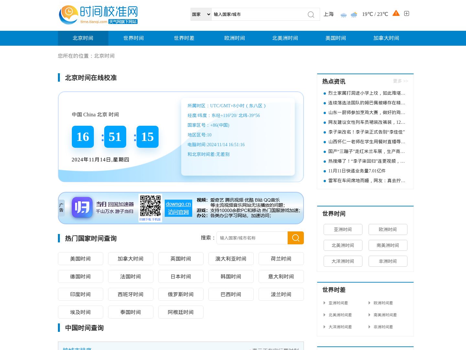Viewport: 466px width, 350px height.
Task: Open news item 连续落选法国队的姆巴佩
Action: (367, 103)
